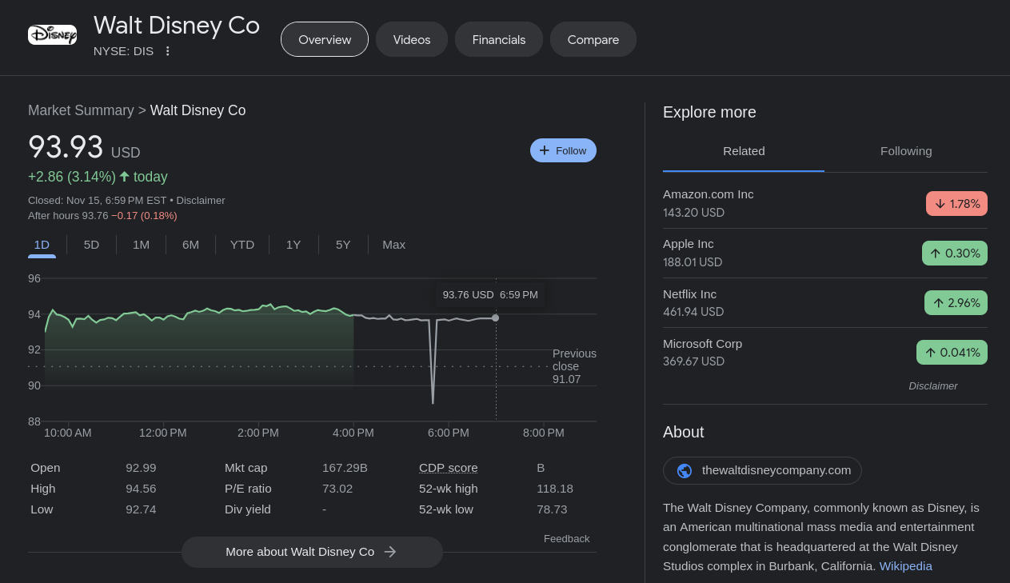Click Amazon's red 1.78% down badge

(956, 204)
